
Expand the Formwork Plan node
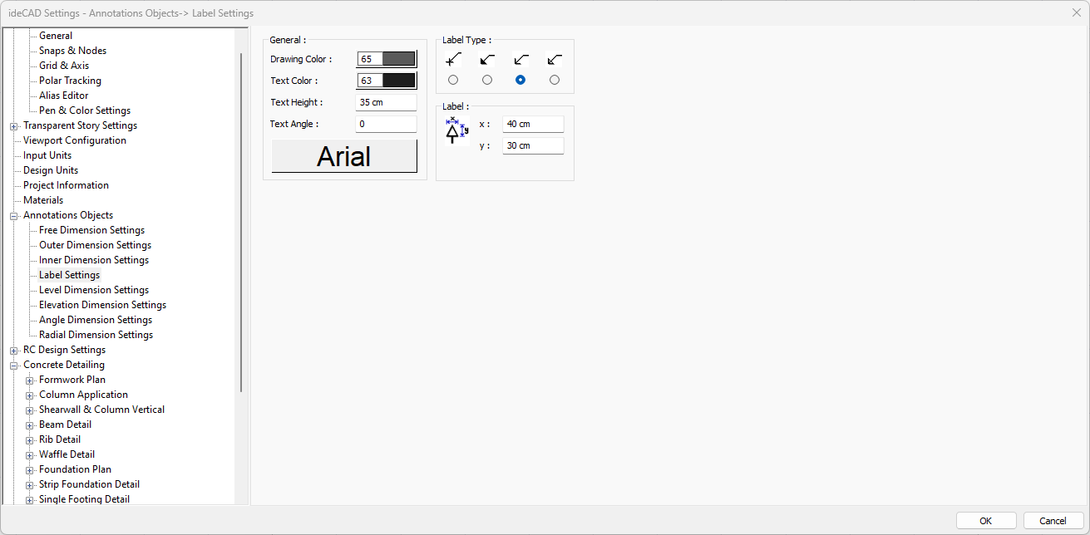coord(30,380)
